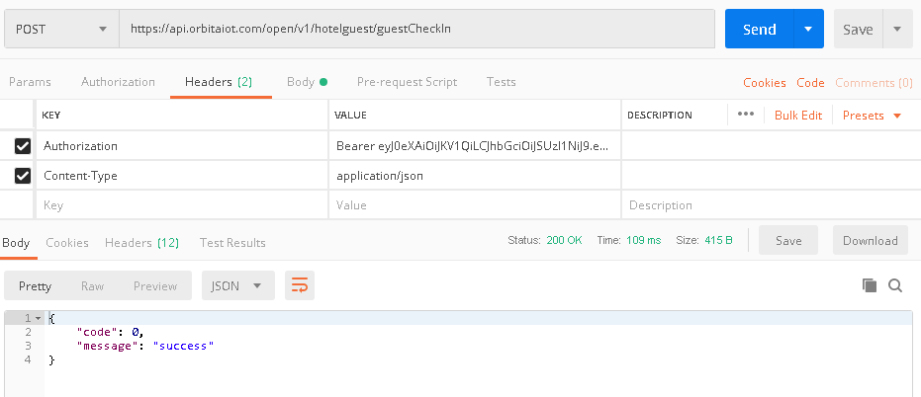
Task: Open the Cookies link near Code
Action: 764,83
